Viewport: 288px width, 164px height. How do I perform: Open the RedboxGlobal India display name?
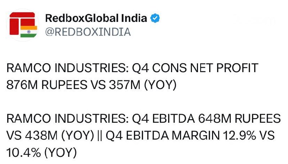(x=96, y=18)
